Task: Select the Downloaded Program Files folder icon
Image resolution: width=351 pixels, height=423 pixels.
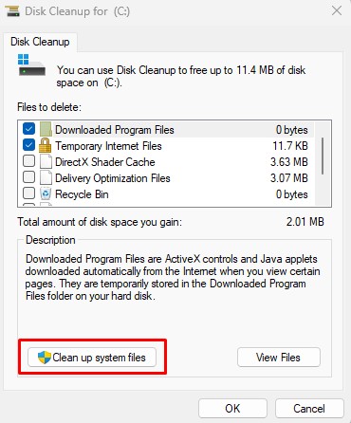Action: (46, 130)
